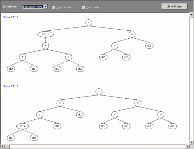Click the Pow node in Sub-ET 2
194x149 pixels.
pos(22,126)
